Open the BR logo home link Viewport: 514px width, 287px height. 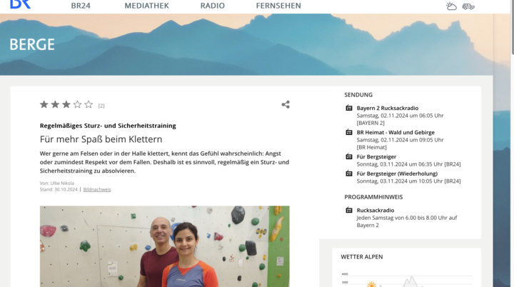20,4
